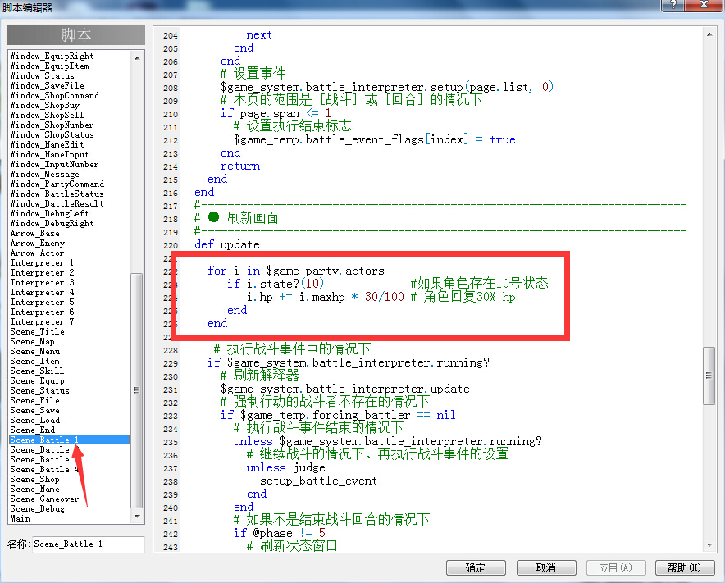Click the 应用(A) apply button
725x583 pixels.
[615, 567]
